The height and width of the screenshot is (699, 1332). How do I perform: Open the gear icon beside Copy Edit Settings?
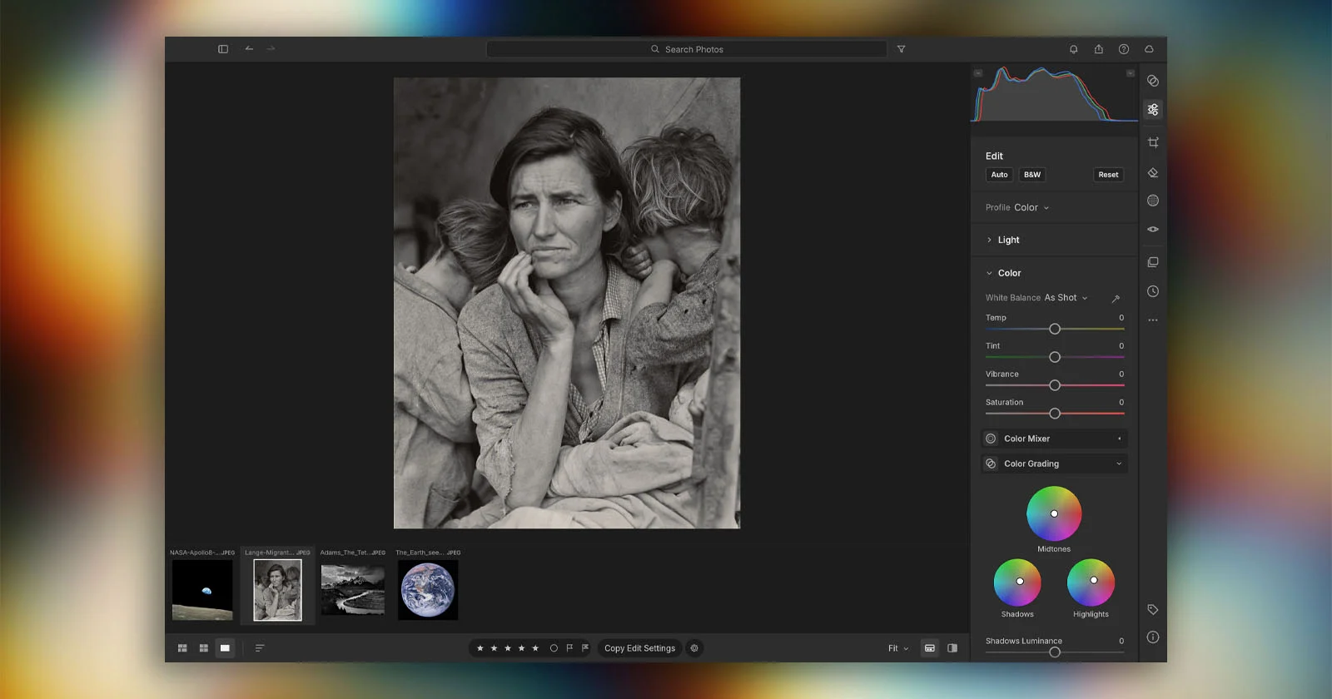(694, 648)
